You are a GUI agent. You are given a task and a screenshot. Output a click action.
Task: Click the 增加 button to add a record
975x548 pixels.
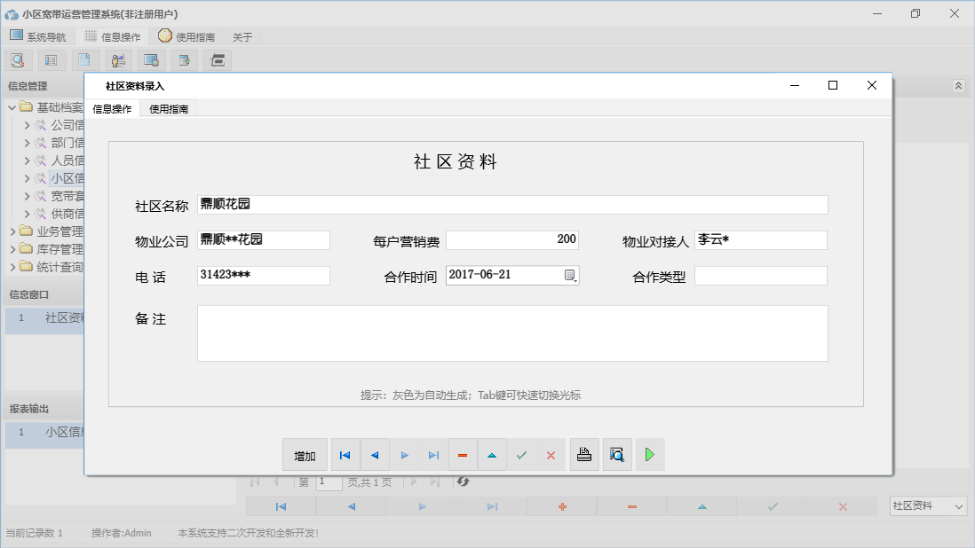305,454
